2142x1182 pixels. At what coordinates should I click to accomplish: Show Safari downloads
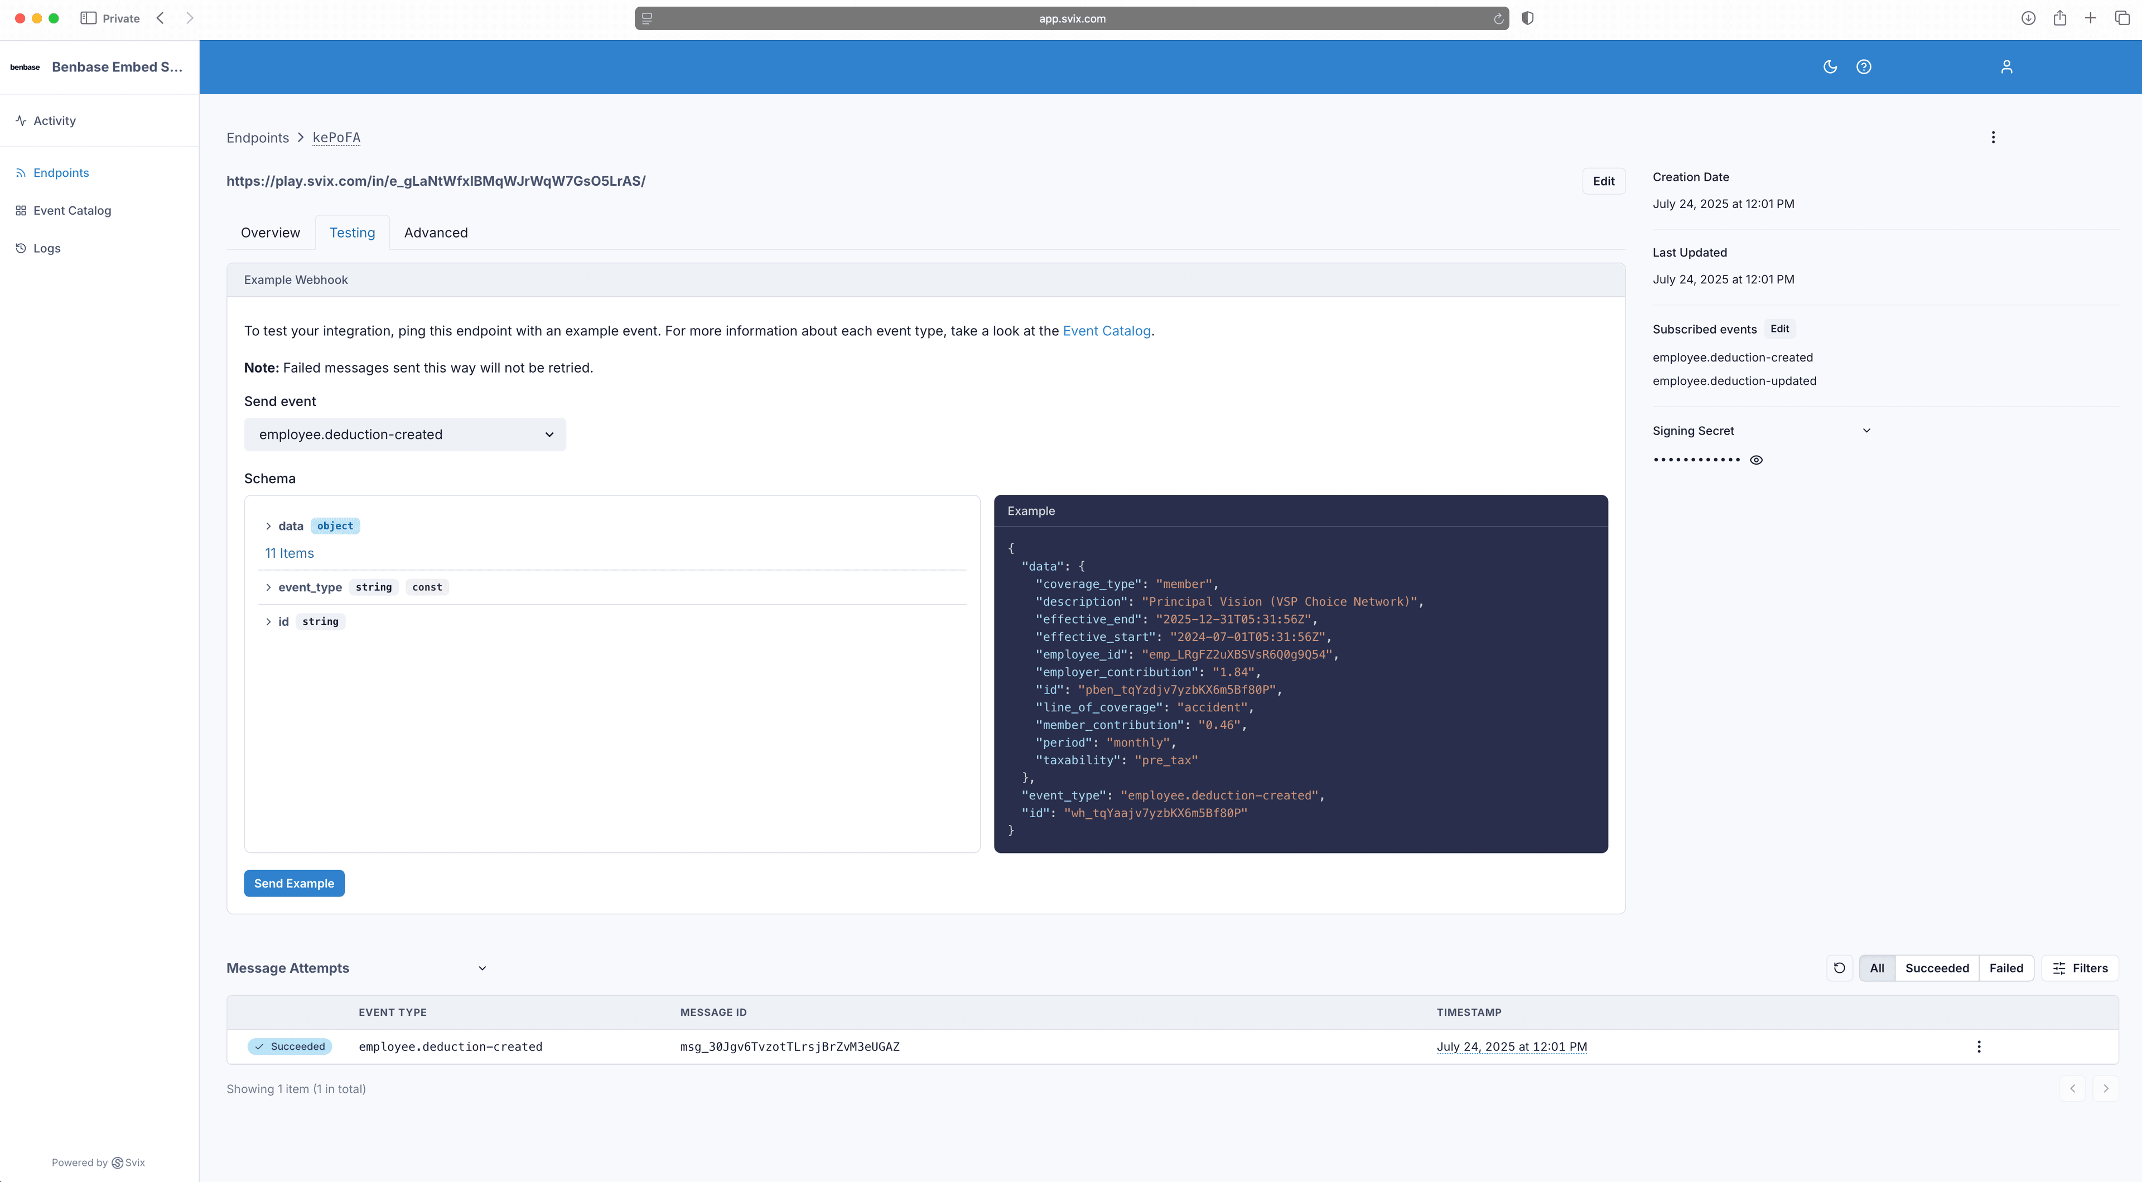coord(2028,18)
